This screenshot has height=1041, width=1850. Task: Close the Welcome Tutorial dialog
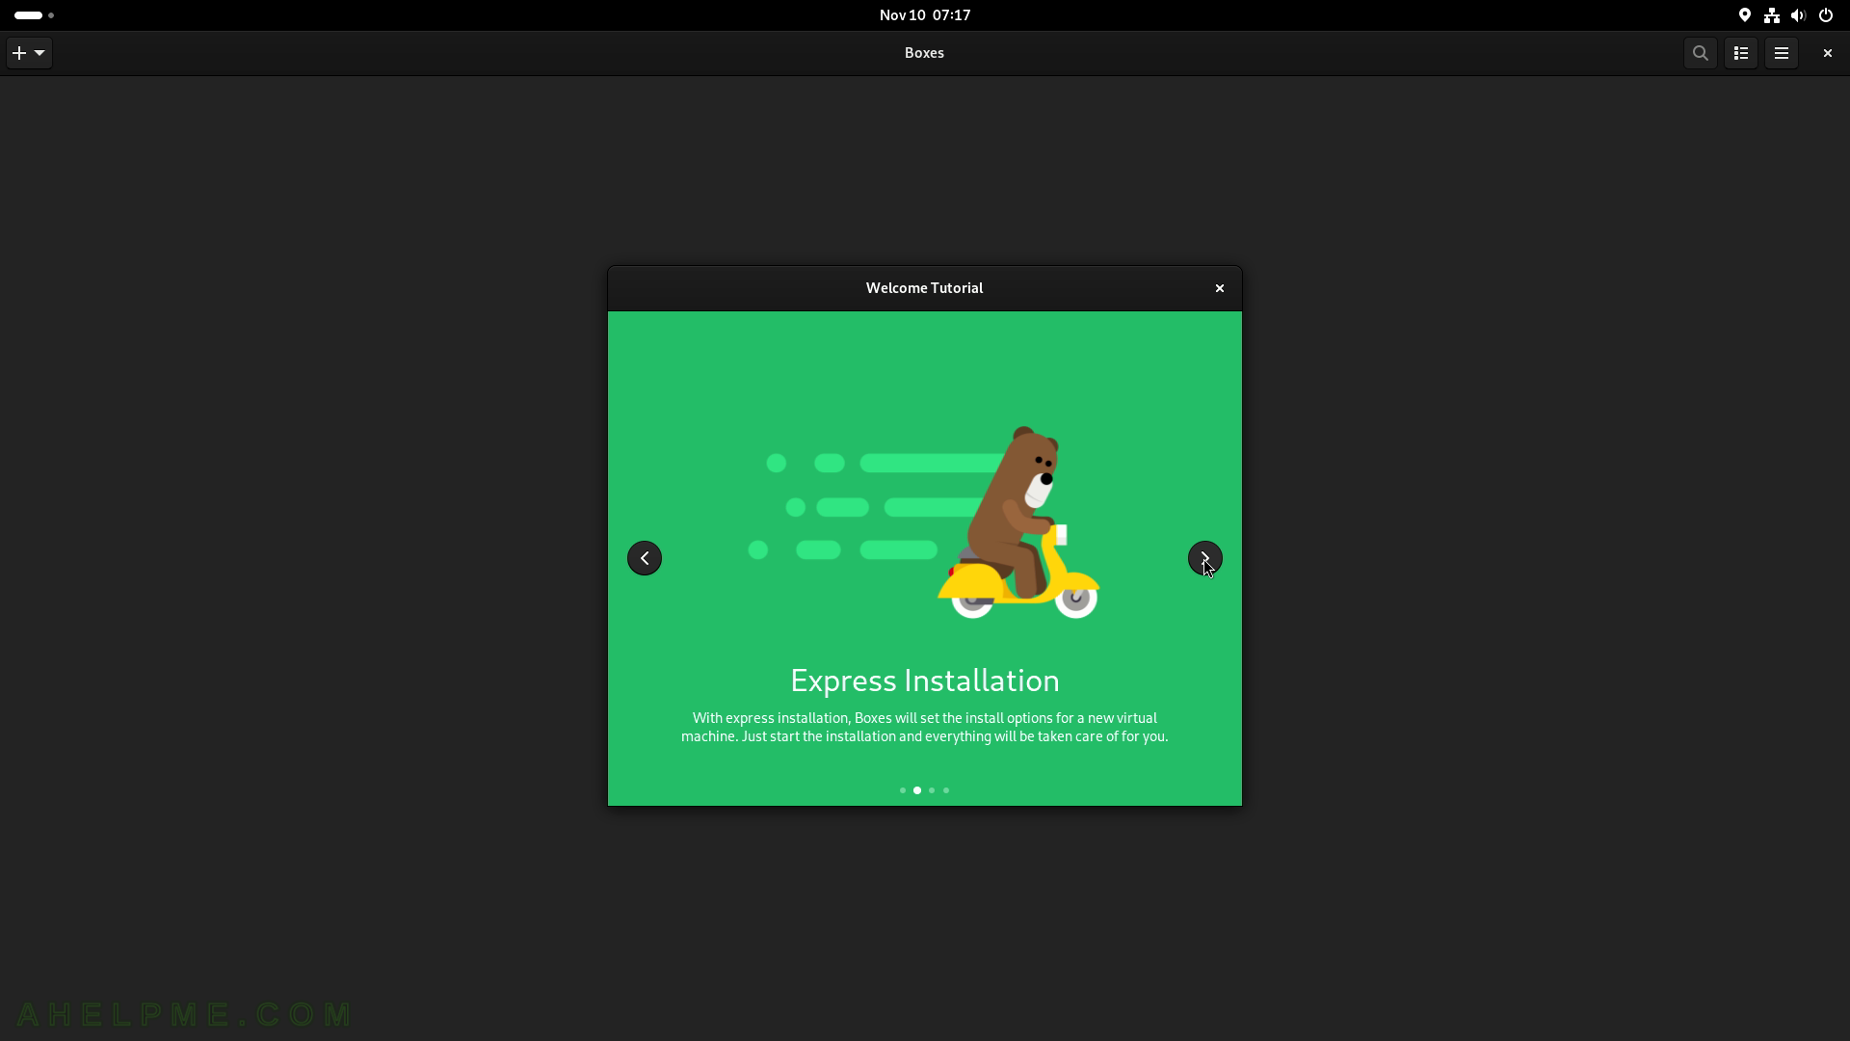[x=1220, y=288]
